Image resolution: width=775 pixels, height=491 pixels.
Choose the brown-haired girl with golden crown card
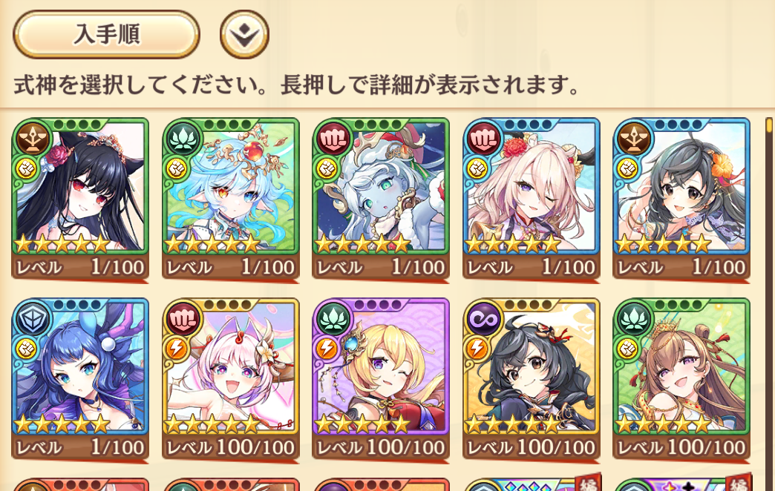(x=681, y=379)
